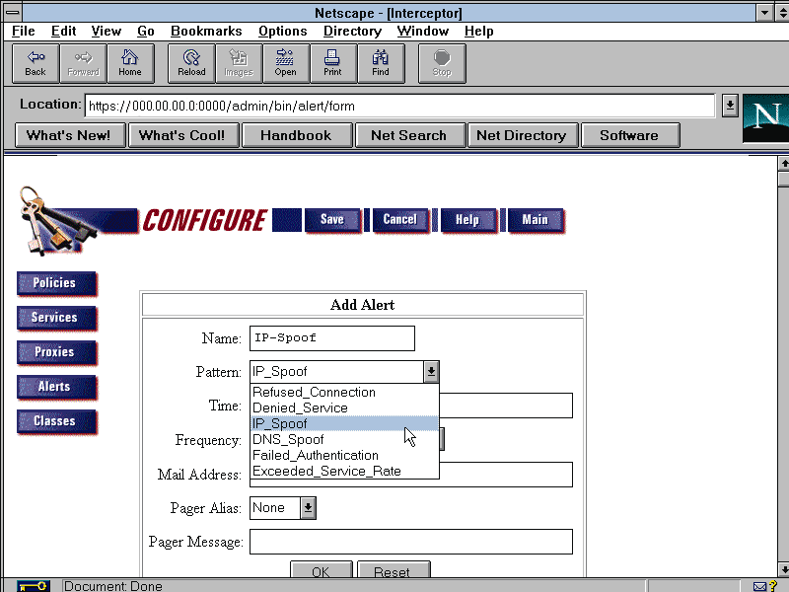The width and height of the screenshot is (789, 592).
Task: Expand the Pager Alias dropdown
Action: 308,507
